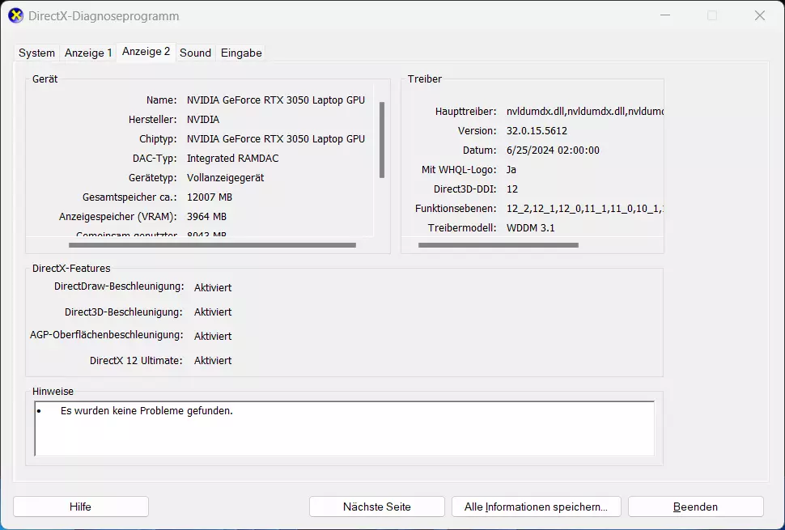The width and height of the screenshot is (785, 530).
Task: Click 'Es wurden keine Probleme gefunden' note
Action: (x=146, y=411)
